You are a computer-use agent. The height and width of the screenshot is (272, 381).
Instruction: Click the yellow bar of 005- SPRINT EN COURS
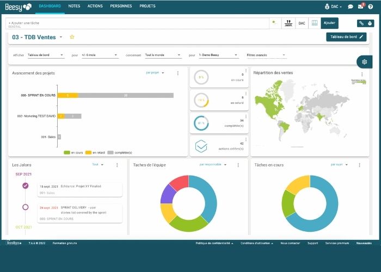coord(68,95)
